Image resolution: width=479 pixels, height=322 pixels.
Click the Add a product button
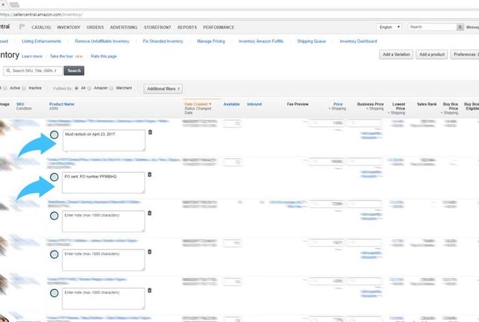[431, 54]
